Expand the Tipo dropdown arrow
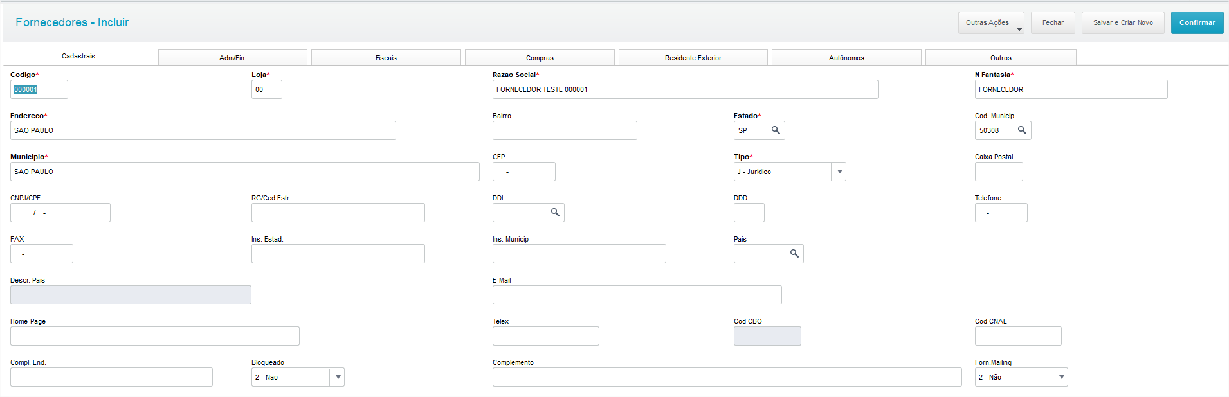The height and width of the screenshot is (397, 1229). [839, 172]
